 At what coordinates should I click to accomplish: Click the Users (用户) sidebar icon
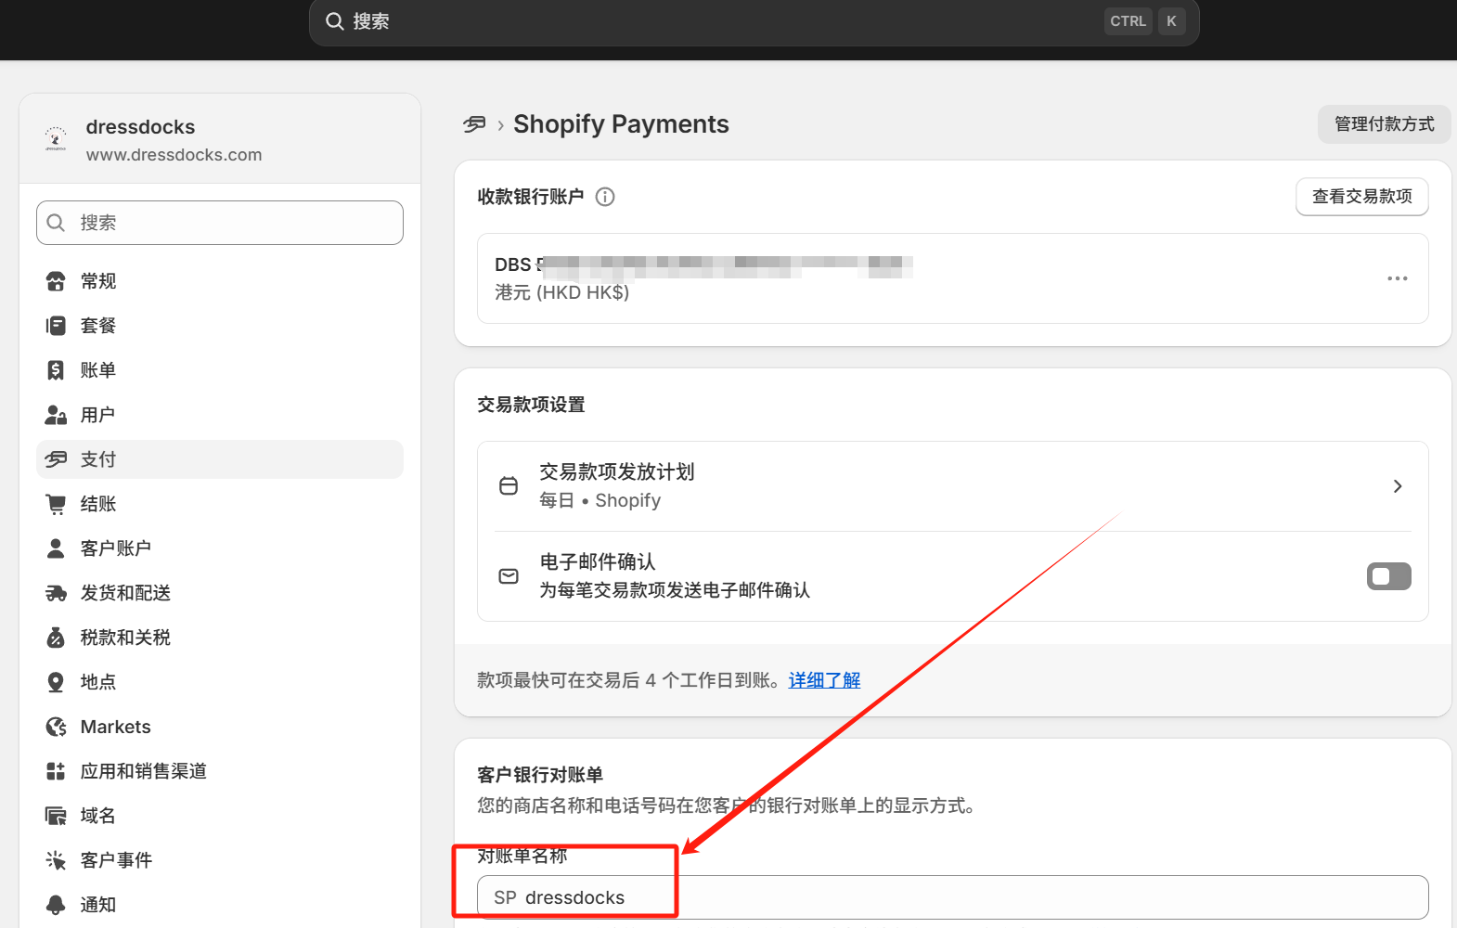(x=56, y=415)
